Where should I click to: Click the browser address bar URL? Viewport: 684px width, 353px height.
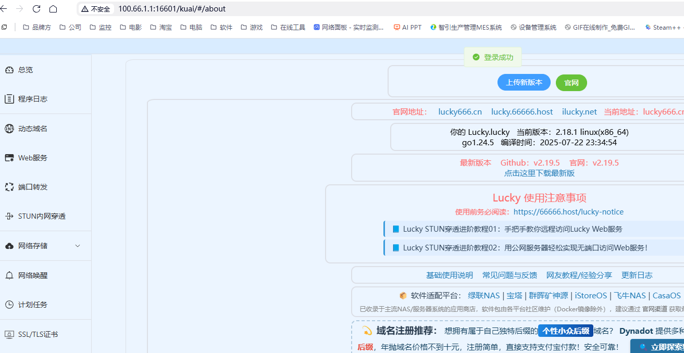[172, 9]
